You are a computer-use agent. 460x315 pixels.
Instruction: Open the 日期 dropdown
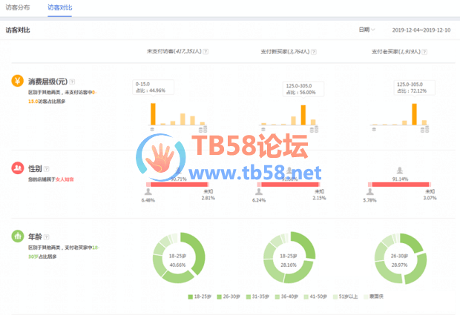pyautogui.click(x=367, y=30)
